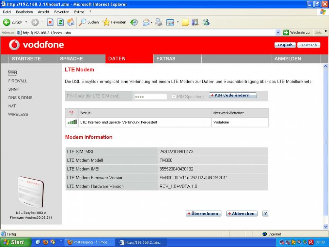Viewport: 329px width, 247px height.
Task: Click the Vodafone logo
Action: [x=36, y=45]
